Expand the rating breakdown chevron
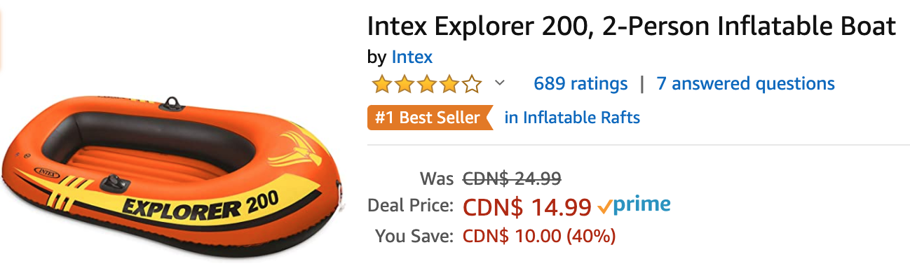 pyautogui.click(x=499, y=83)
